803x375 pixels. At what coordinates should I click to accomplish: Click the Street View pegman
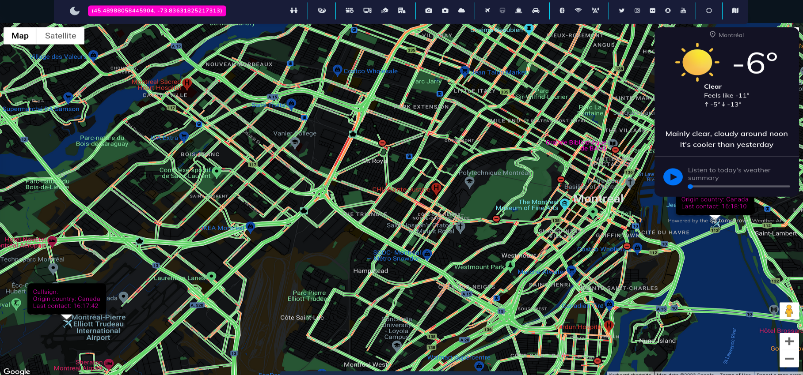[x=789, y=311]
